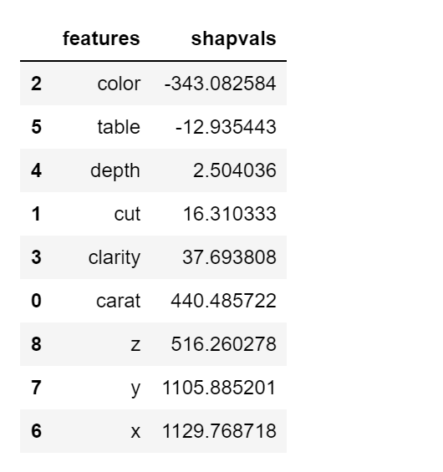Click the value 440.485722
Viewport: 443px width, 472px height.
coord(223,301)
